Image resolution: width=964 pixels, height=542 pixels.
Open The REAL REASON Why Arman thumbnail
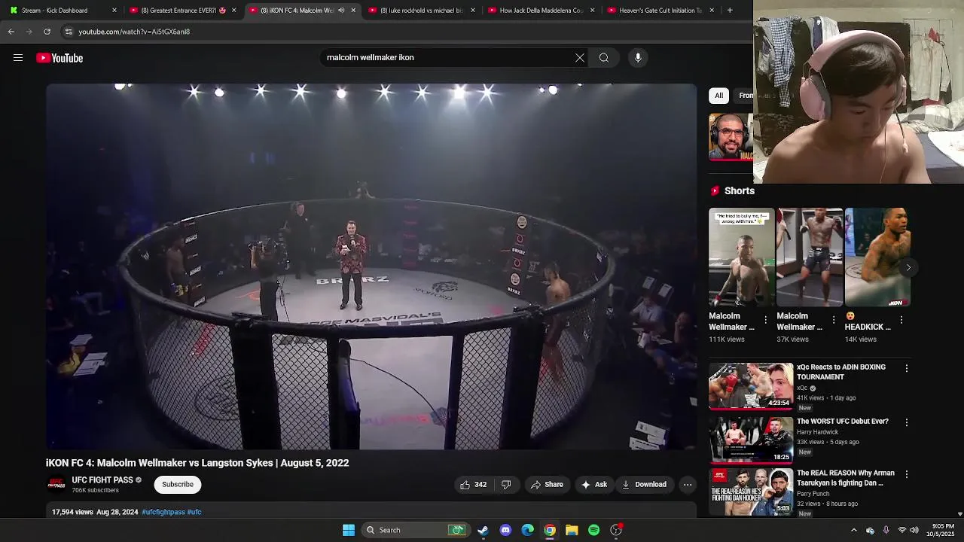750,492
